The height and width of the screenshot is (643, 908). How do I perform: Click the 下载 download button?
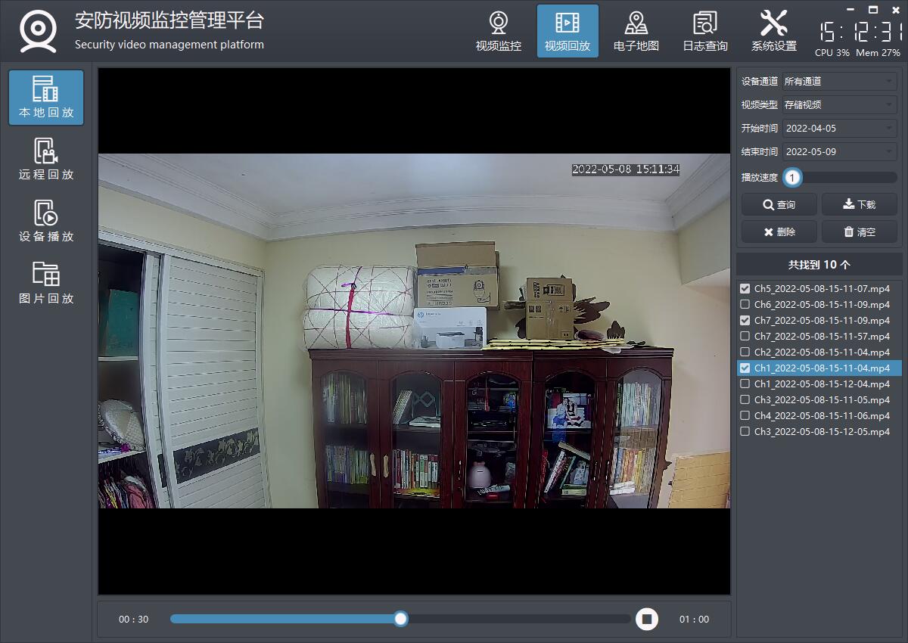click(859, 204)
